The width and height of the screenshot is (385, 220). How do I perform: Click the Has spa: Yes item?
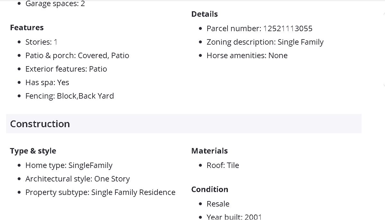[47, 83]
